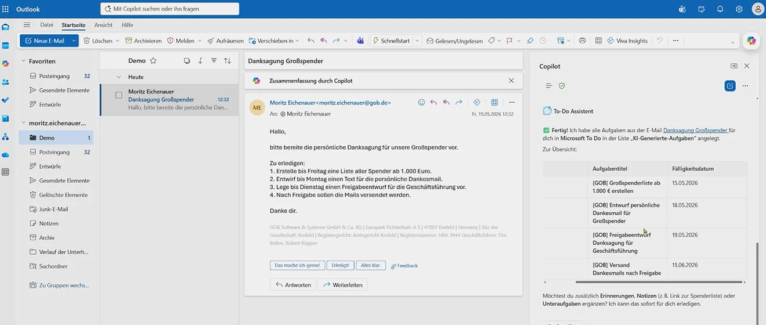Collapse the moritz.eichenauer account tree

(24, 123)
